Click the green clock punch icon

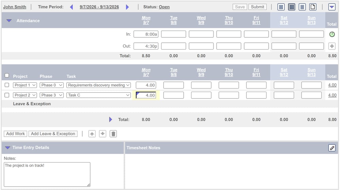click(332, 34)
